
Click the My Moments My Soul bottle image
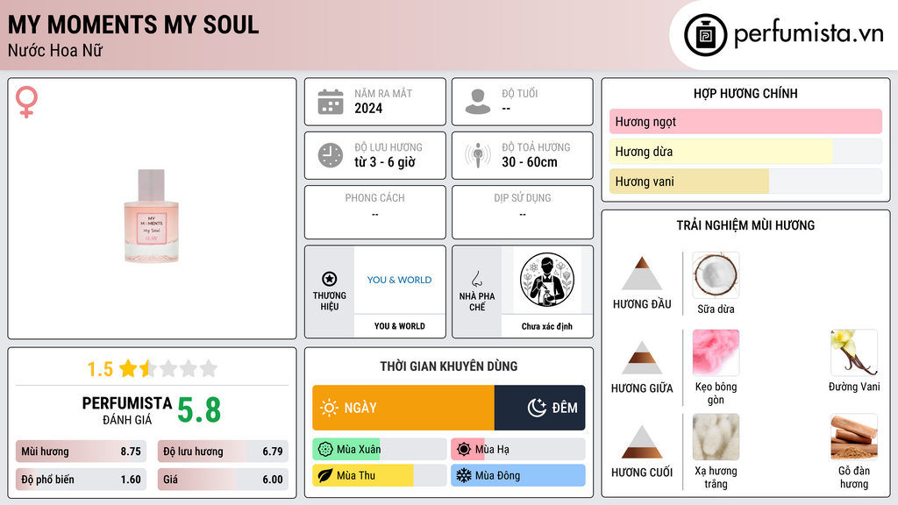[x=152, y=216]
